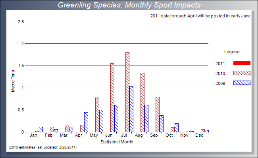Click the solid red 2011 legend swatch
This screenshot has width=258, height=158.
click(x=242, y=63)
